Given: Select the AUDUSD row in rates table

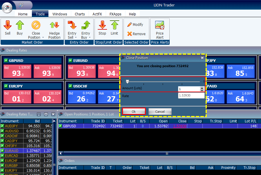Looking at the screenshot, I should pyautogui.click(x=26, y=131).
